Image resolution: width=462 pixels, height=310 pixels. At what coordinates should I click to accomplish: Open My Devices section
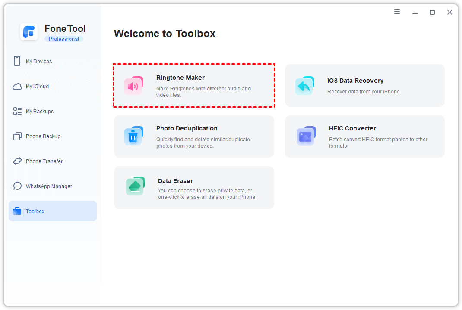tap(52, 62)
